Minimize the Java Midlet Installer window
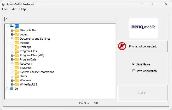The width and height of the screenshot is (172, 110). click(142, 4)
